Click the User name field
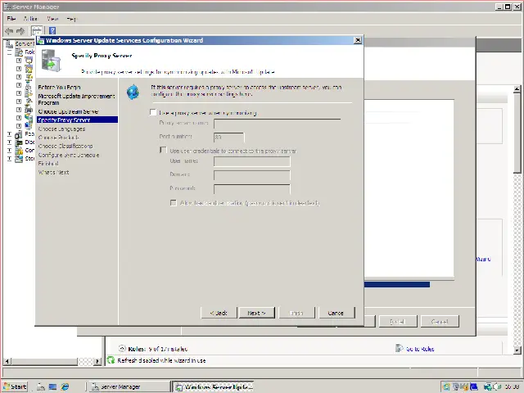 pos(252,161)
